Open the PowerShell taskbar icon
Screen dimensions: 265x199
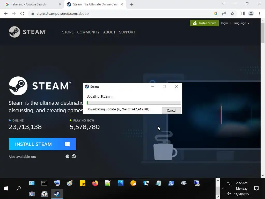pyautogui.click(x=171, y=183)
